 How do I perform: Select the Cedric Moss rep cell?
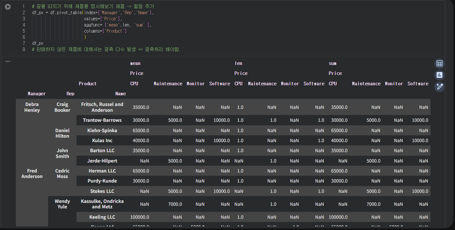(x=62, y=173)
